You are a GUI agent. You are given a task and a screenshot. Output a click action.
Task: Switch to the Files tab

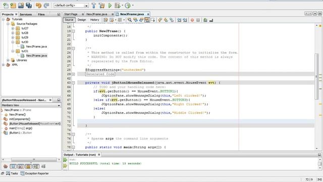coord(41,14)
